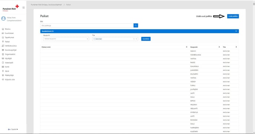The height and width of the screenshot is (134, 255).
Task: Select Kirjaudu ulos to log out
Action: 10,79
